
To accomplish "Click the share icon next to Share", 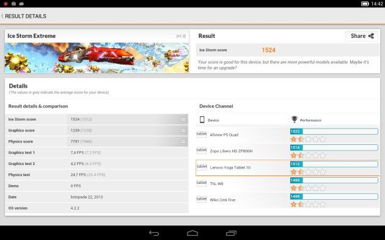I will click(x=371, y=36).
